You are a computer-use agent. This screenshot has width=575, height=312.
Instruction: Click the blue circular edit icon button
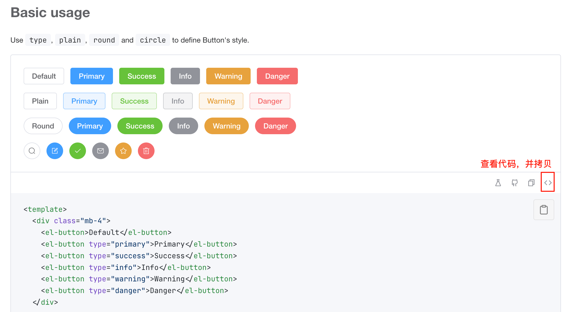pyautogui.click(x=55, y=151)
